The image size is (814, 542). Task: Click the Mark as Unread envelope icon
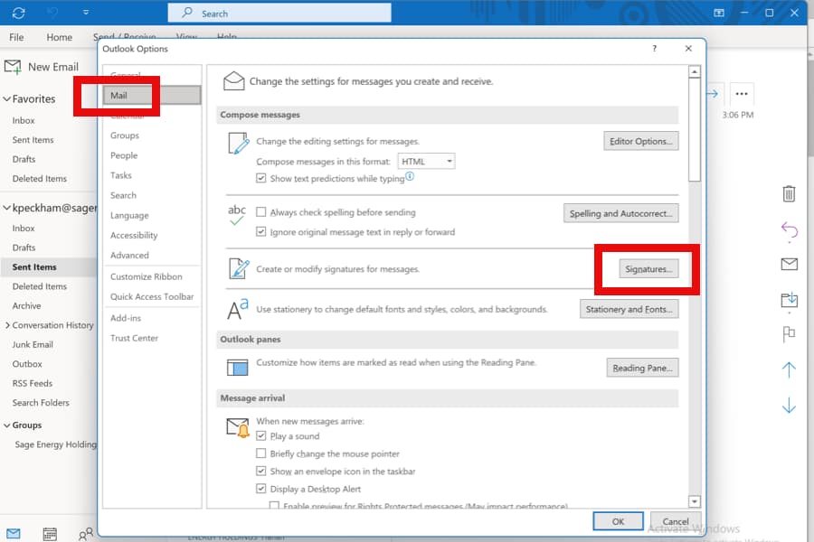pos(788,264)
